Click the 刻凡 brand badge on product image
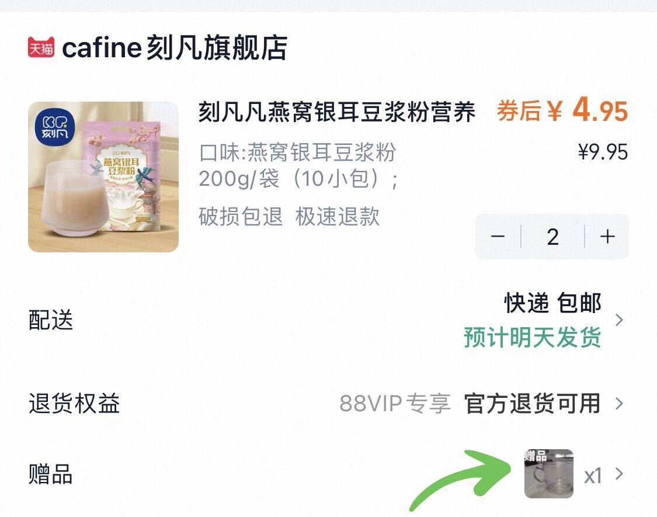Image resolution: width=657 pixels, height=517 pixels. click(x=55, y=127)
